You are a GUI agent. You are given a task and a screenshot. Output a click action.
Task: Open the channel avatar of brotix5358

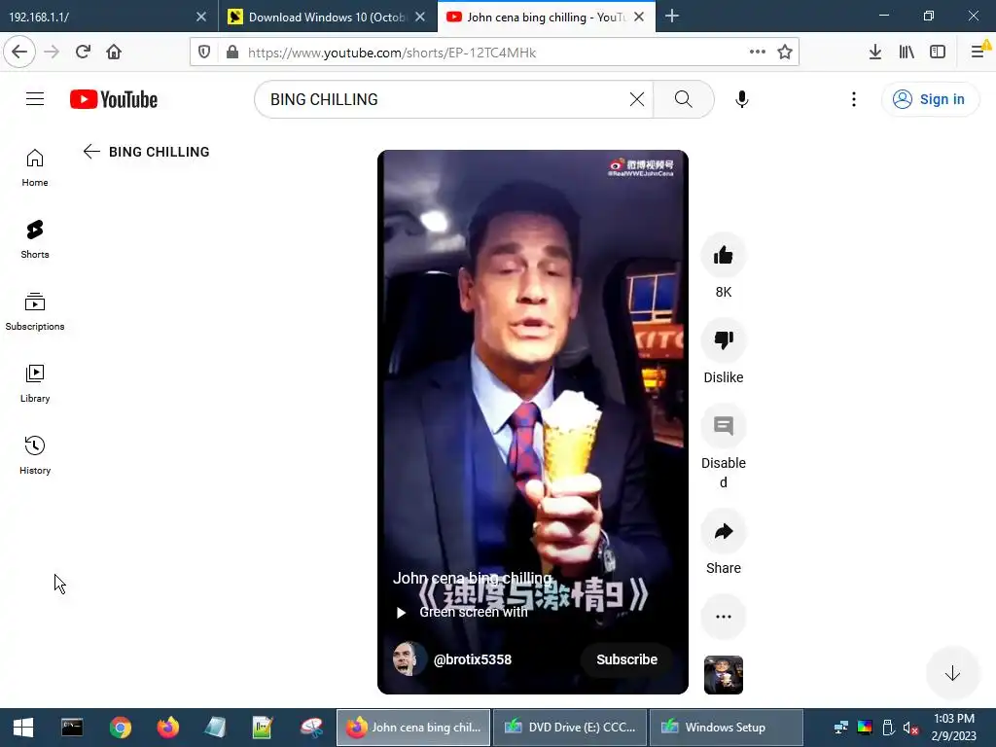click(x=408, y=658)
